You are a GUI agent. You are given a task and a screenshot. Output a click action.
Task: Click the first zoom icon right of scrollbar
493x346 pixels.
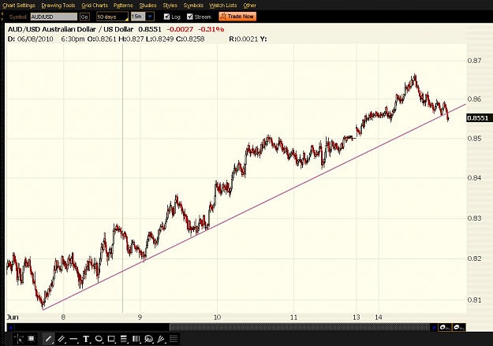tap(445, 327)
